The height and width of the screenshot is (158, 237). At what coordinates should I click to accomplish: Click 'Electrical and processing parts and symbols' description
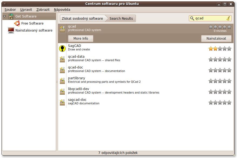coord(104,82)
